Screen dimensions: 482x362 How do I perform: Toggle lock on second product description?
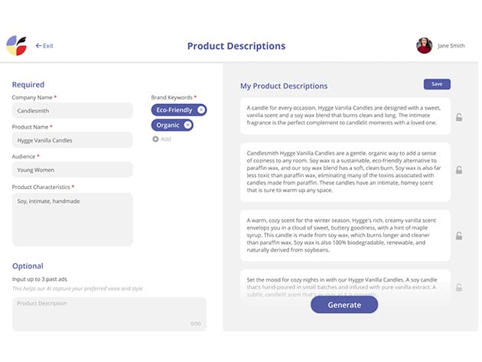point(459,170)
